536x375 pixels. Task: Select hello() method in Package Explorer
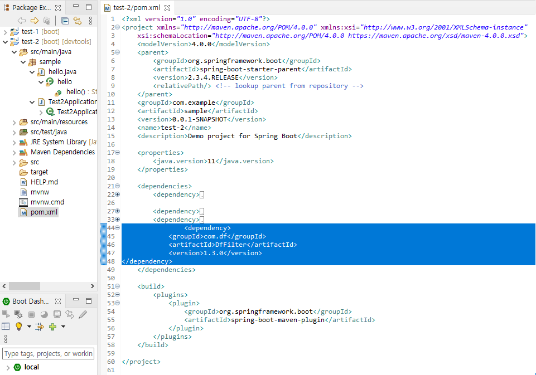75,92
